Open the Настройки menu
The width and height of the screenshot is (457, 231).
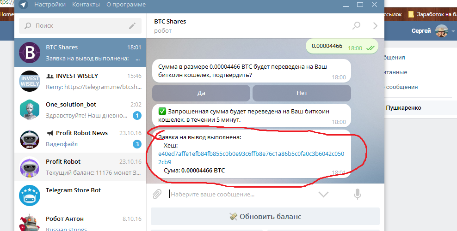tap(49, 5)
